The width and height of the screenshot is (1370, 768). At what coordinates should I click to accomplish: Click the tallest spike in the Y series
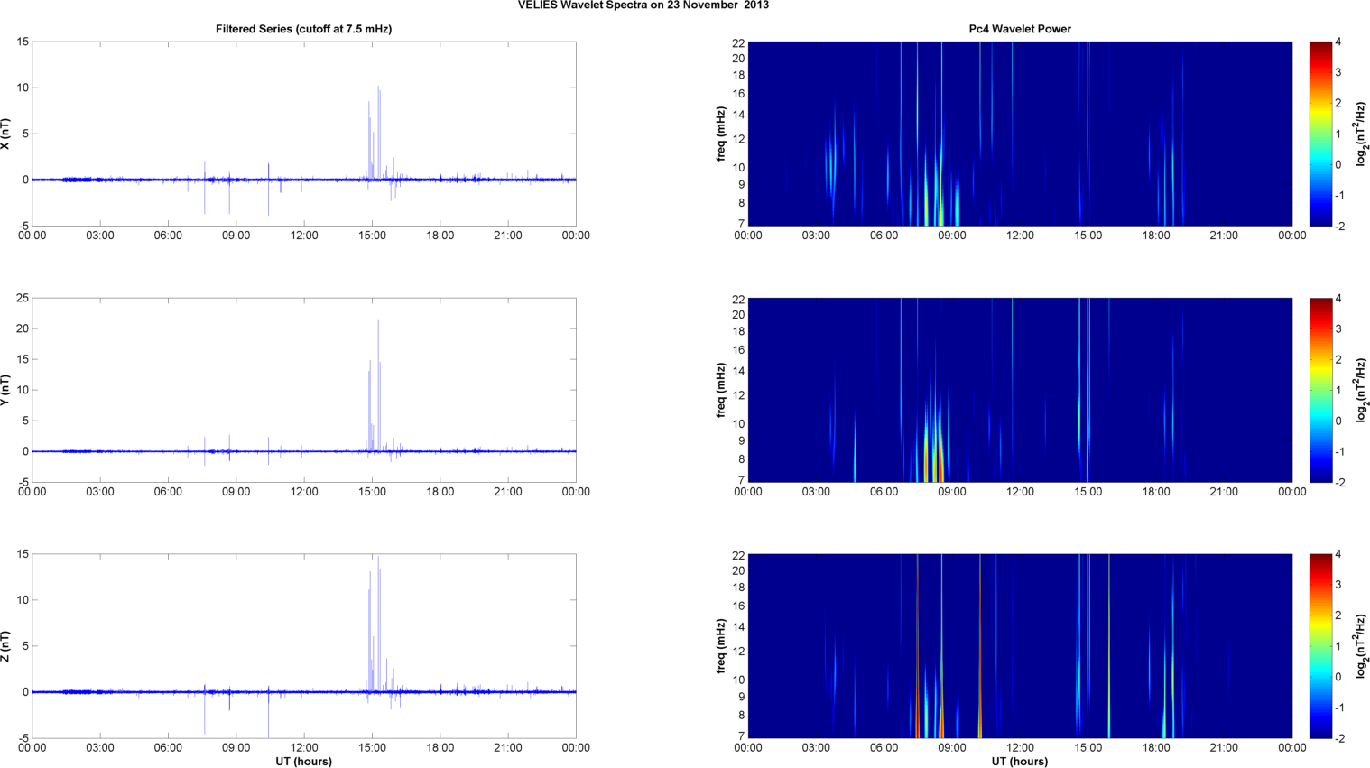tap(378, 323)
